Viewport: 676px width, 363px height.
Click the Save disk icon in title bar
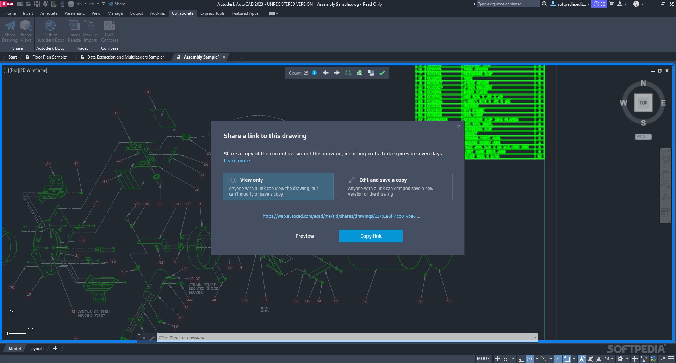(37, 4)
